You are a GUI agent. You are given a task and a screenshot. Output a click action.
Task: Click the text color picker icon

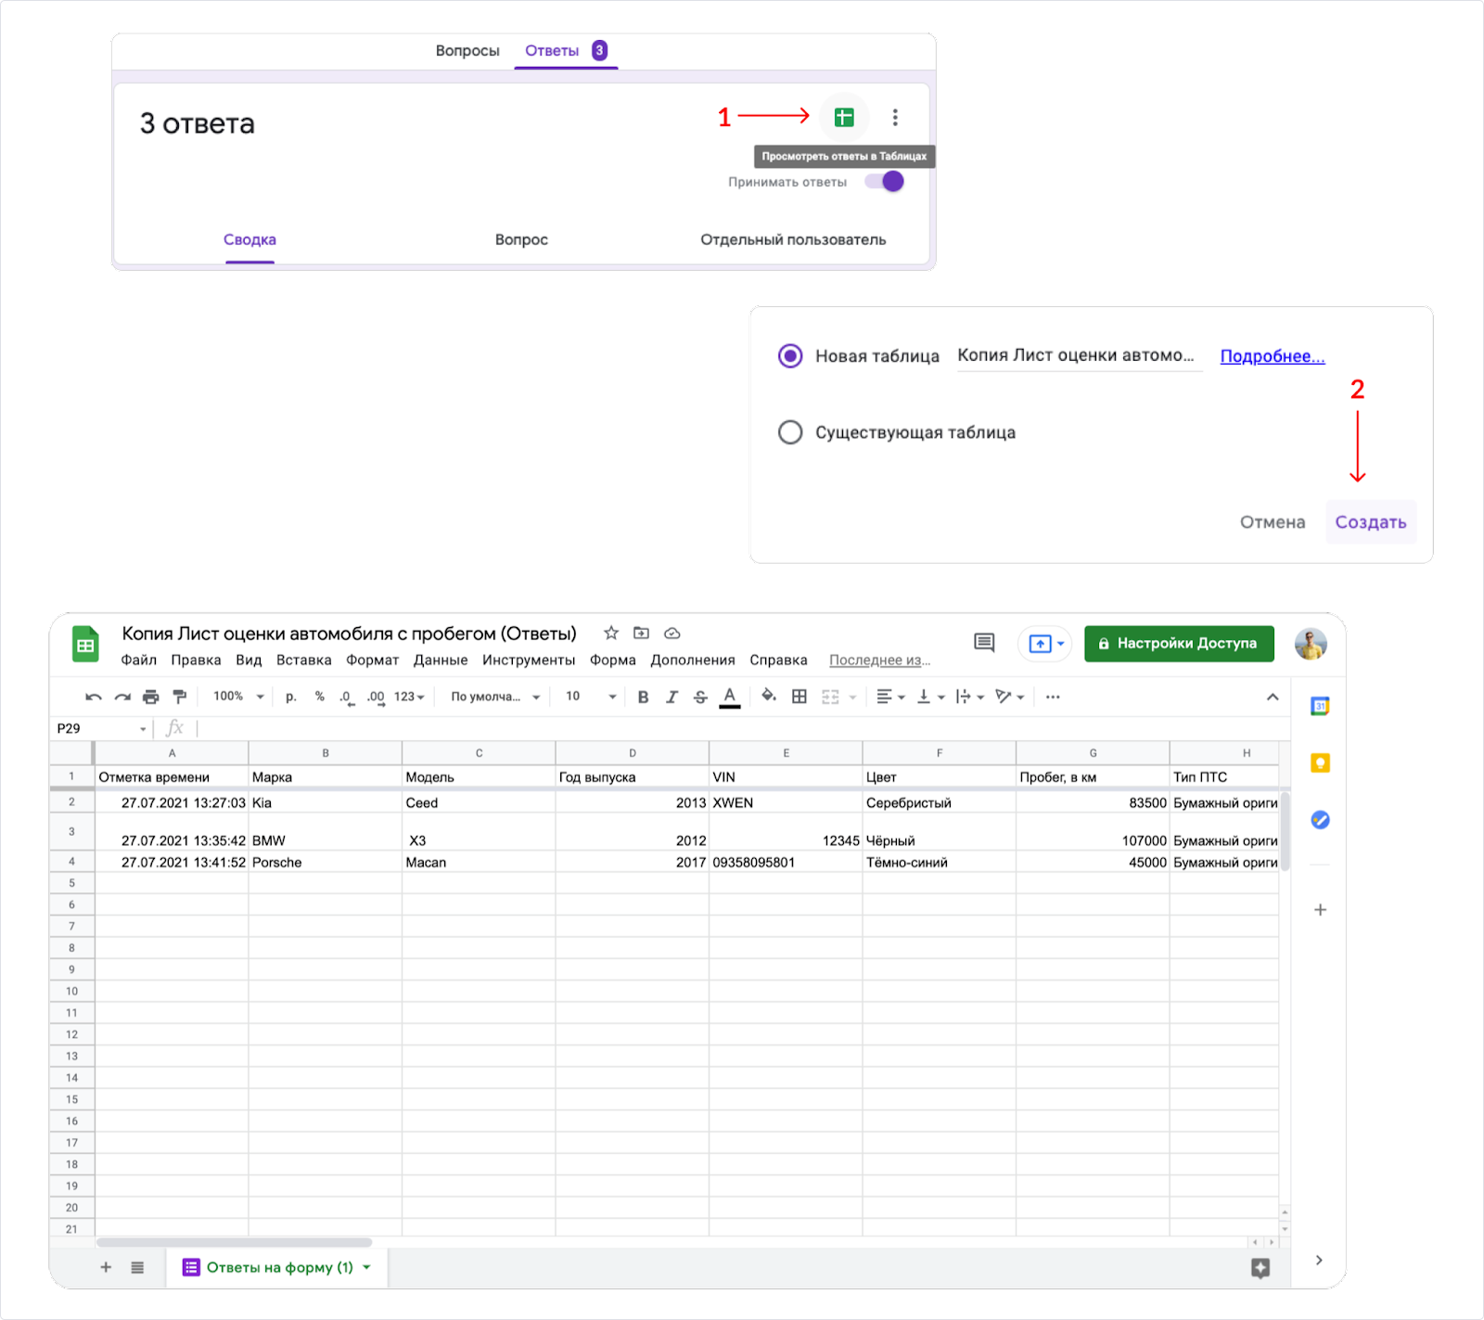tap(730, 697)
